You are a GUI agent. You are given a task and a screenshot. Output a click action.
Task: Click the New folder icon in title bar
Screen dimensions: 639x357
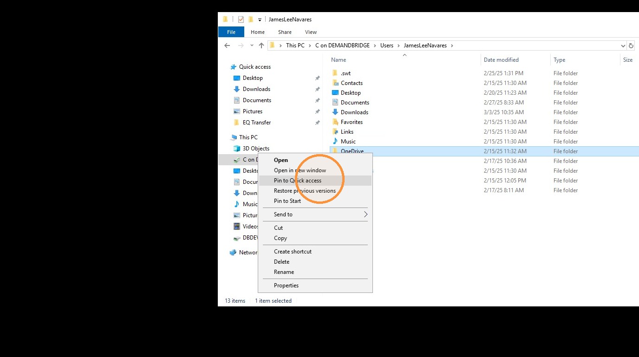[x=251, y=19]
